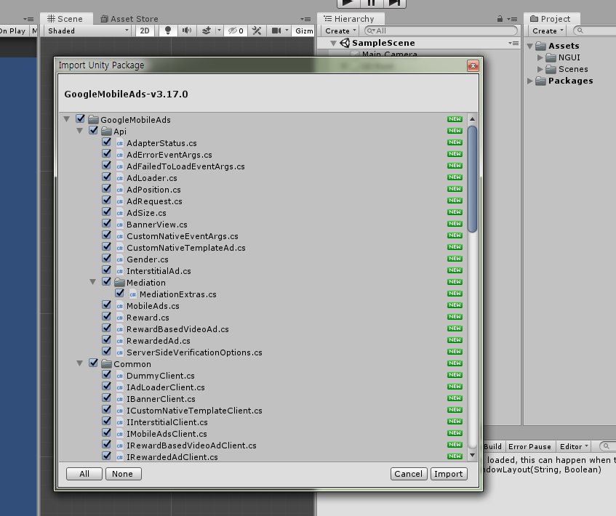The image size is (616, 516).
Task: Click the Play button in toolbar
Action: [348, 3]
